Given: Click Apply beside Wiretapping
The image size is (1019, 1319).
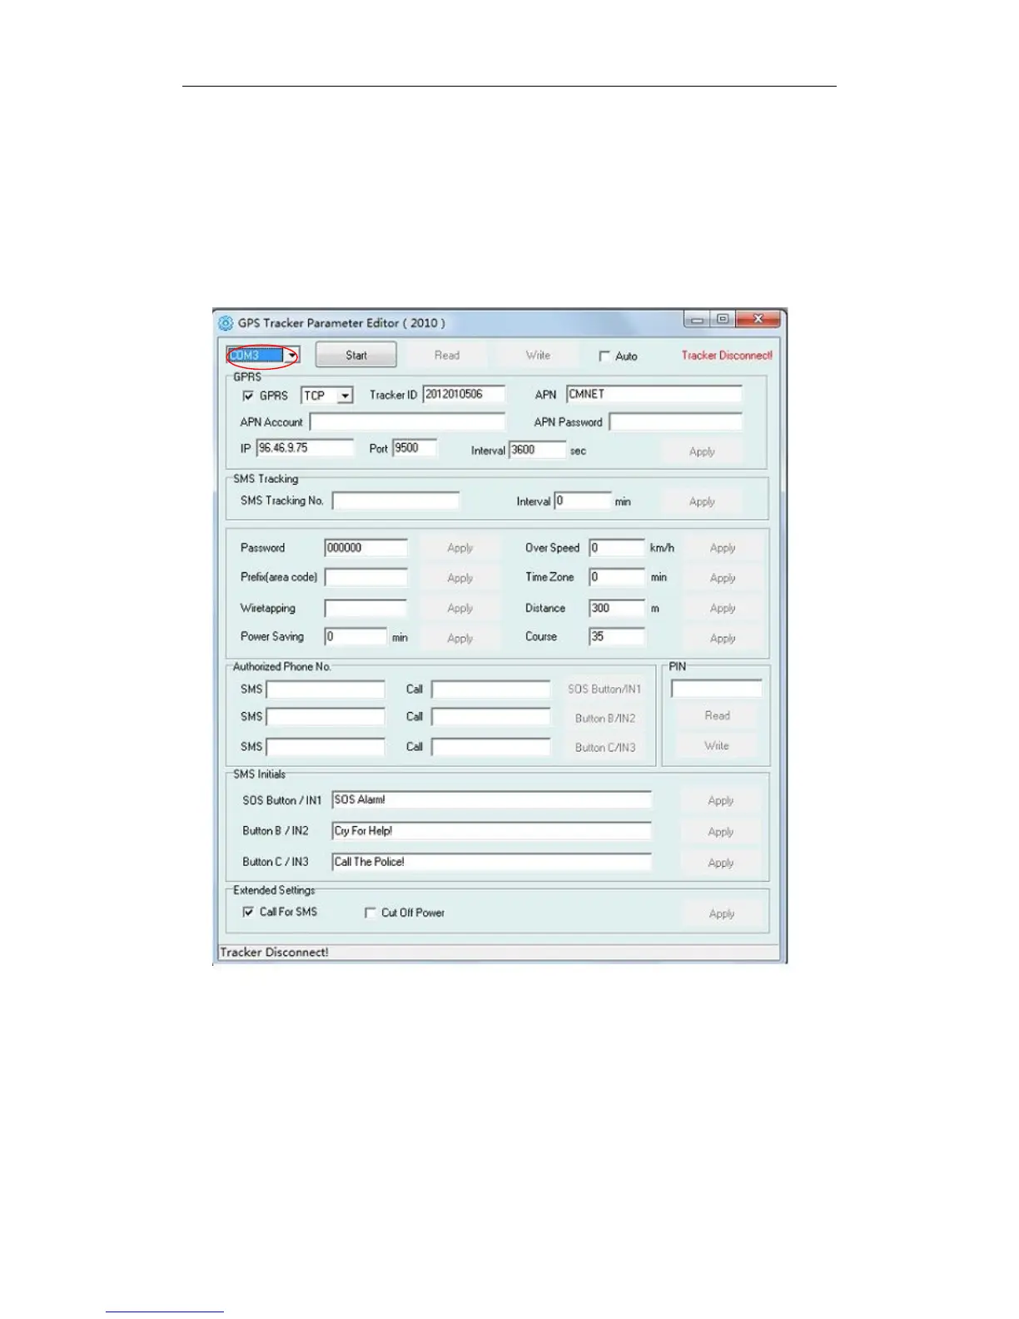Looking at the screenshot, I should [x=460, y=608].
